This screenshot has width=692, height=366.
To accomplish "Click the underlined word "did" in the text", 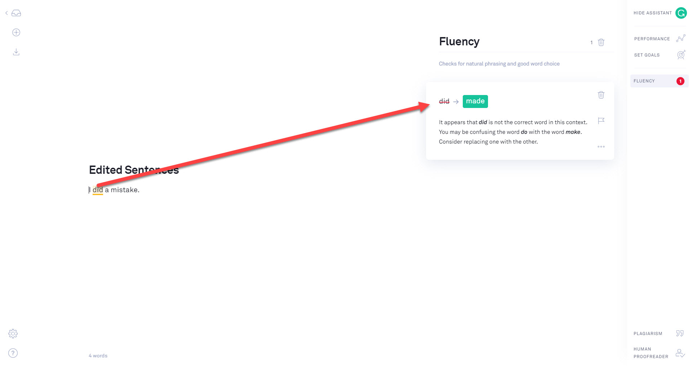I will coord(98,190).
